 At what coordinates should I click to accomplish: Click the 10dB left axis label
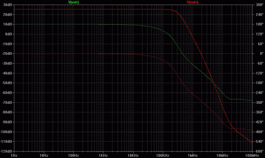pos(7,24)
